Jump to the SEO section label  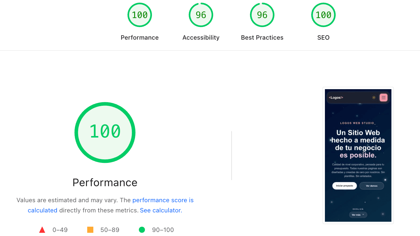323,37
